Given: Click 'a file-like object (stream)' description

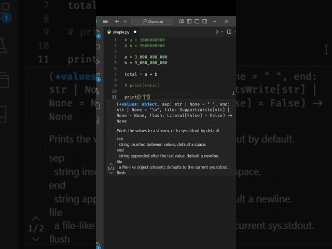Looking at the screenshot, I should click(x=173, y=167).
